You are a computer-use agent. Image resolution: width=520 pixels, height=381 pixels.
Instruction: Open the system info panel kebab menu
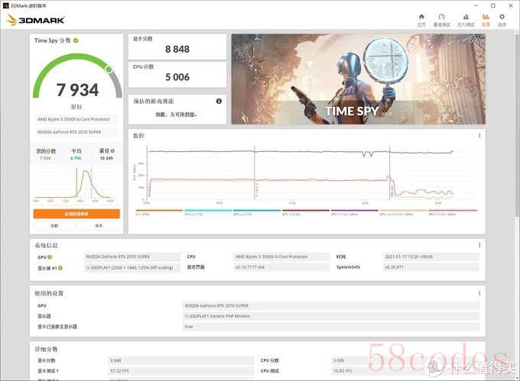pyautogui.click(x=479, y=245)
